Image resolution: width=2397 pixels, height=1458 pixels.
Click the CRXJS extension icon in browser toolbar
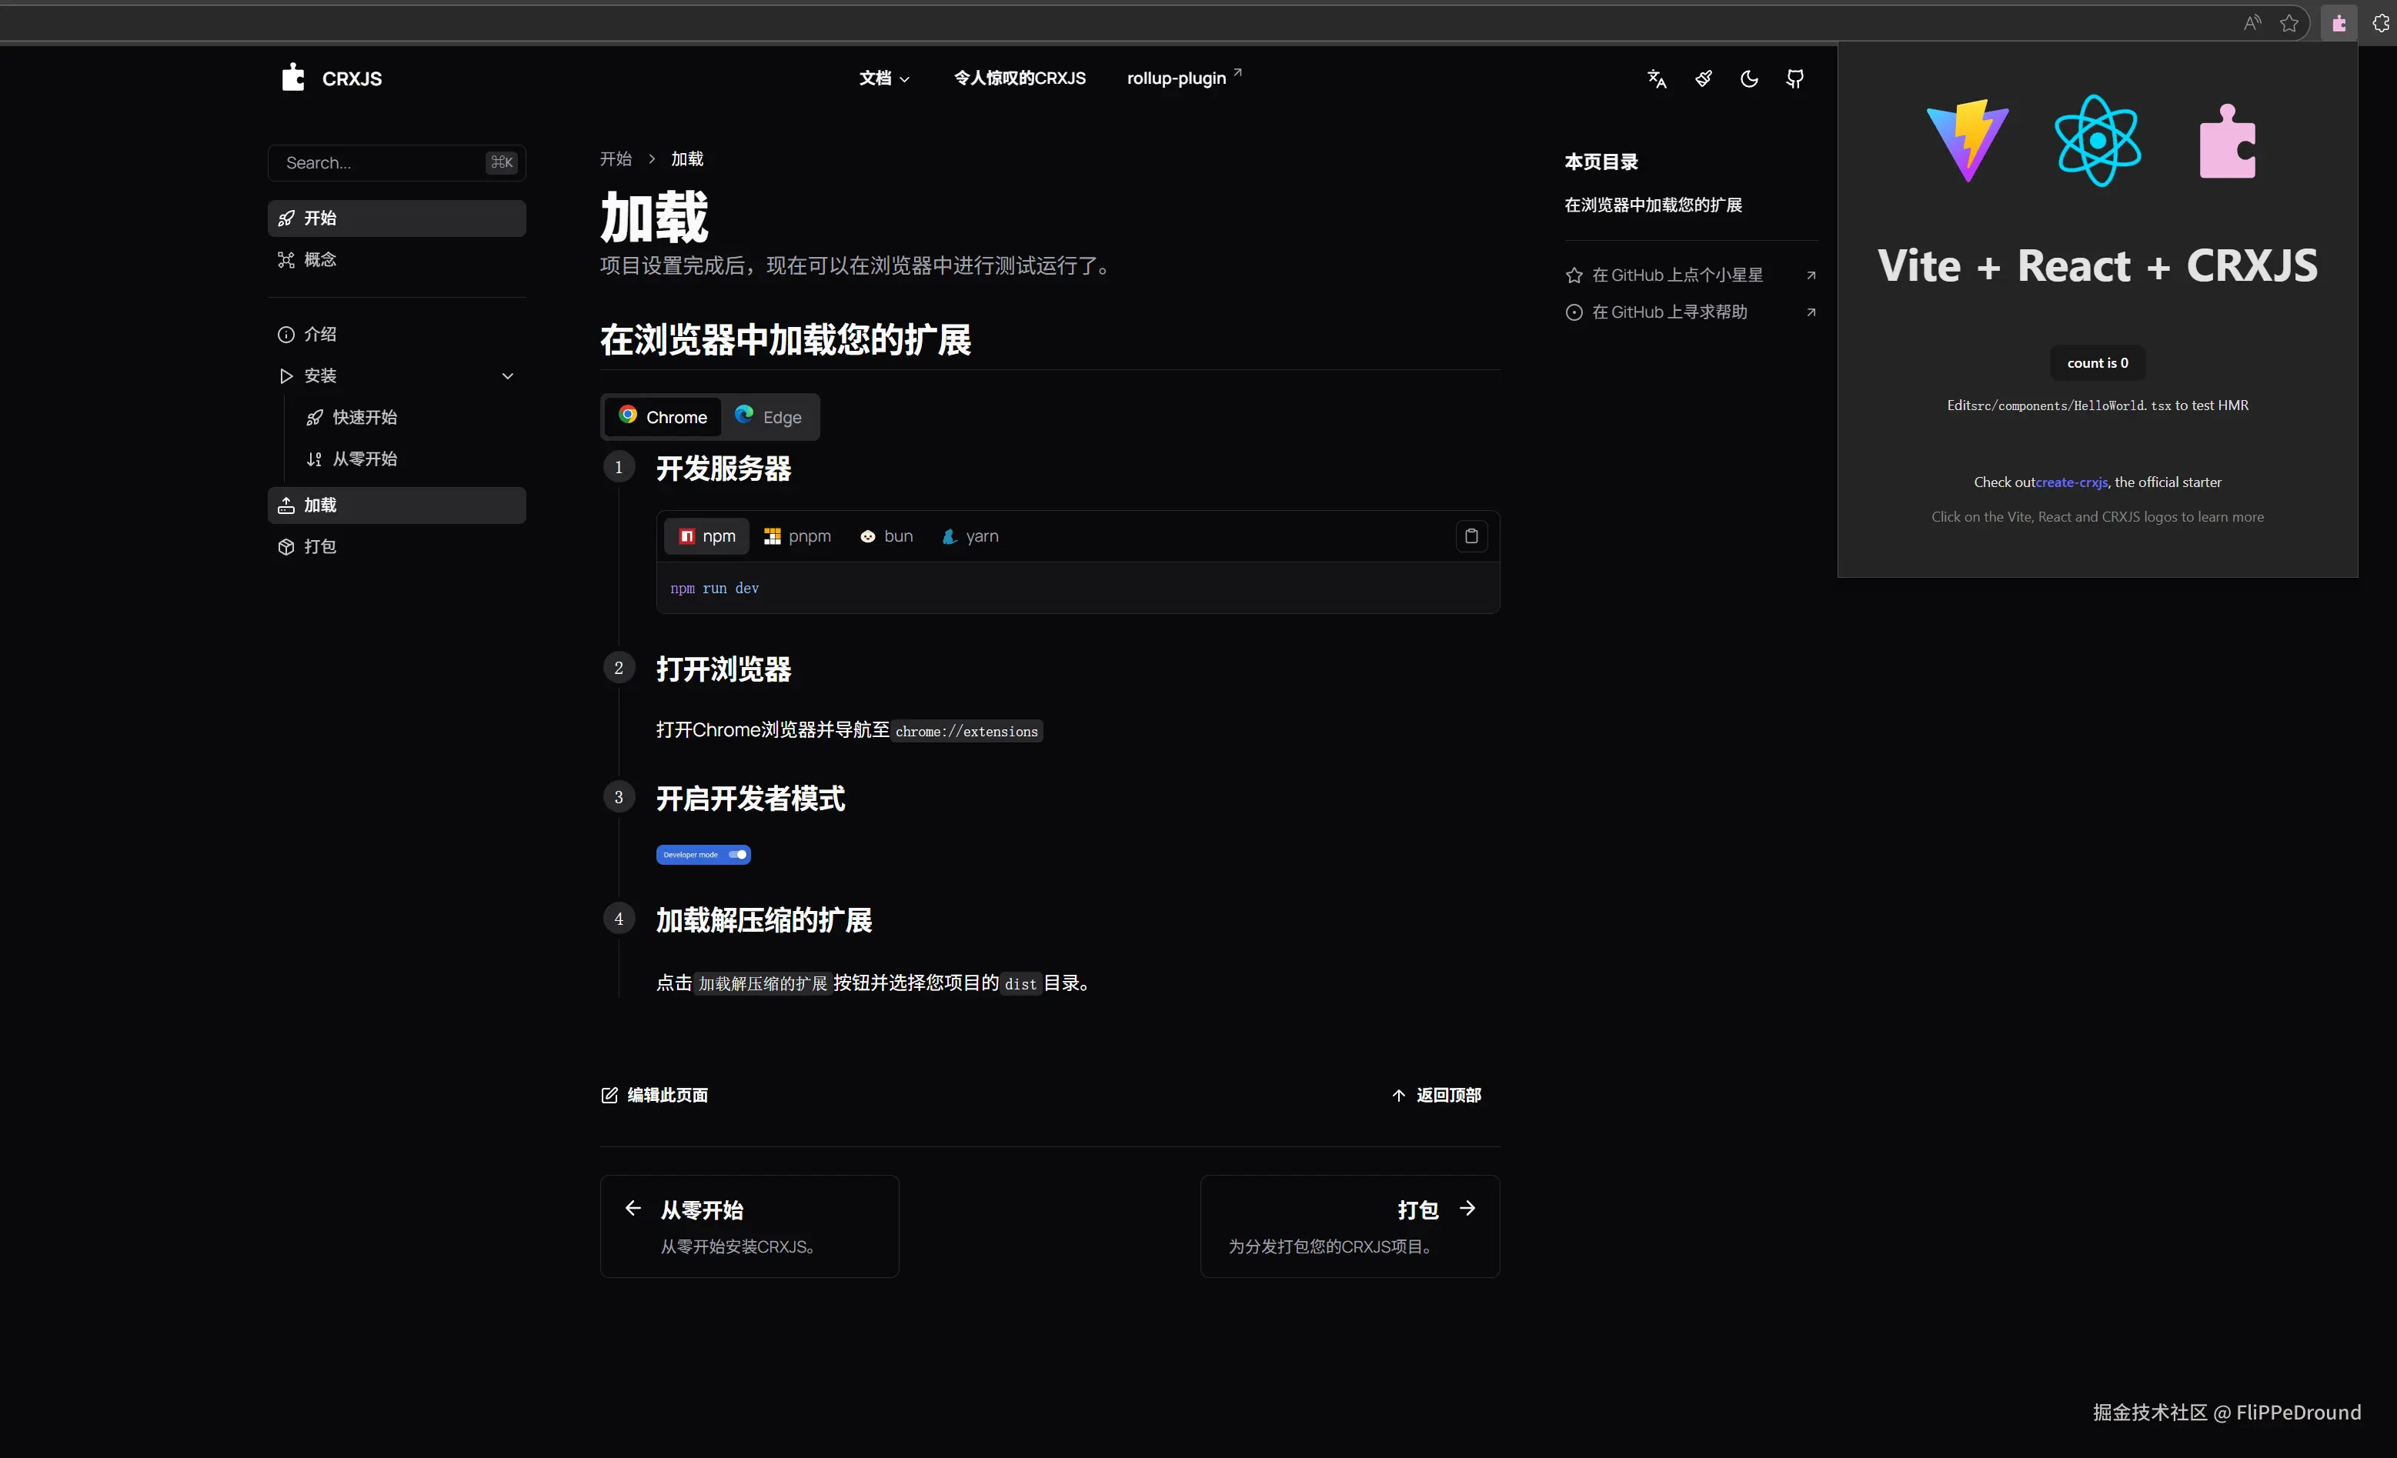pos(2339,23)
